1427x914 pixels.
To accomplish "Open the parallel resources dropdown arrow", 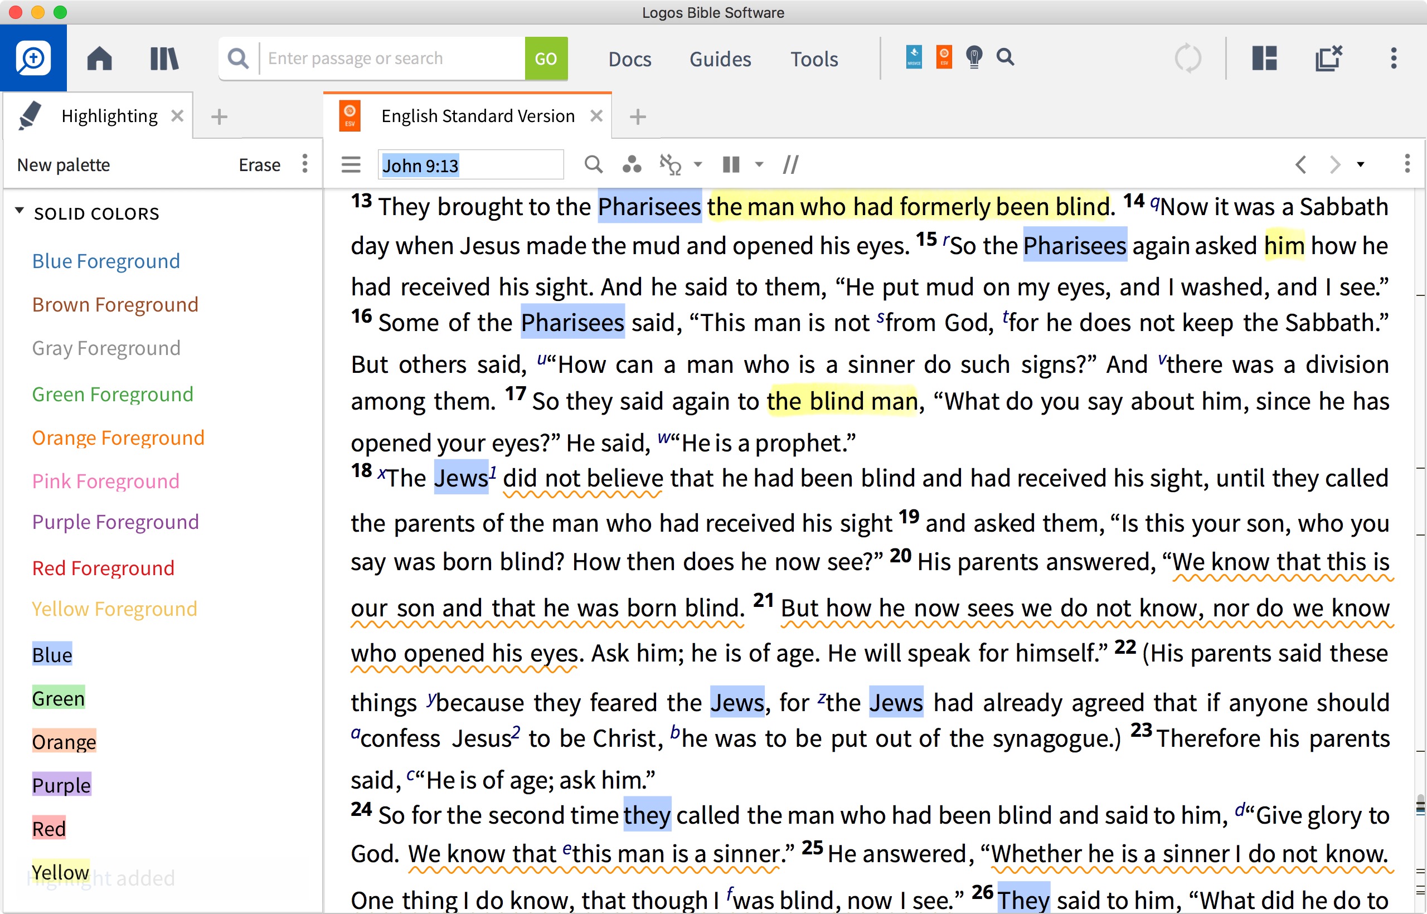I will pos(698,164).
